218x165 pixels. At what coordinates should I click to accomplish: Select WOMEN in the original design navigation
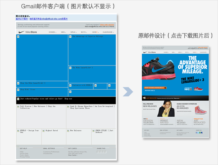click(166, 52)
